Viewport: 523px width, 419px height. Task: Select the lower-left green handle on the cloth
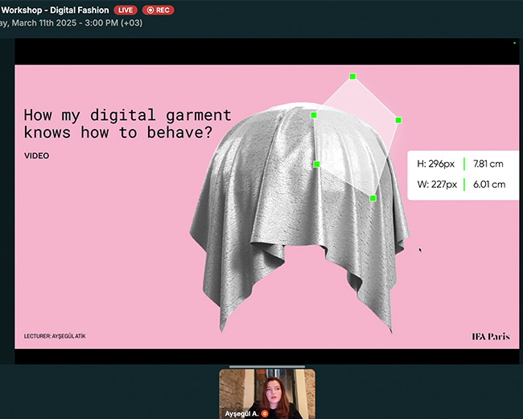317,164
